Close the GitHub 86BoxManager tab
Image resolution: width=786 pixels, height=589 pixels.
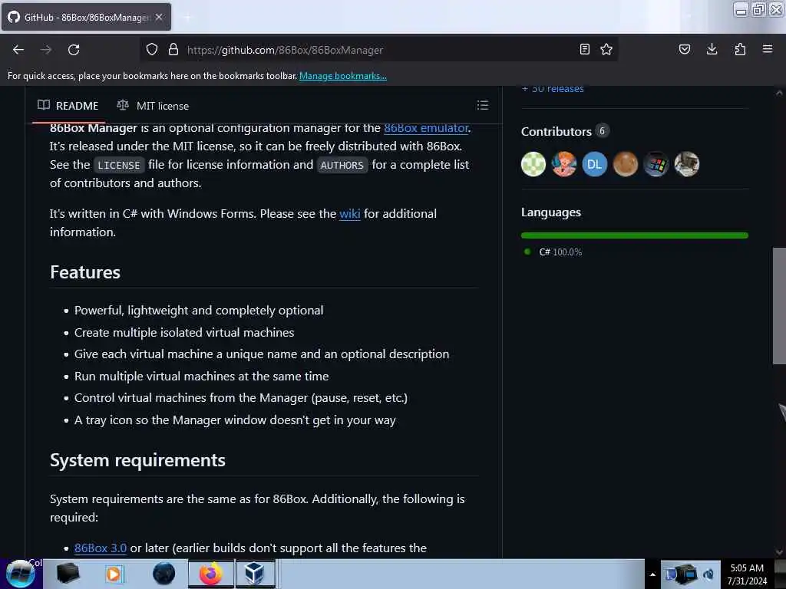coord(159,17)
